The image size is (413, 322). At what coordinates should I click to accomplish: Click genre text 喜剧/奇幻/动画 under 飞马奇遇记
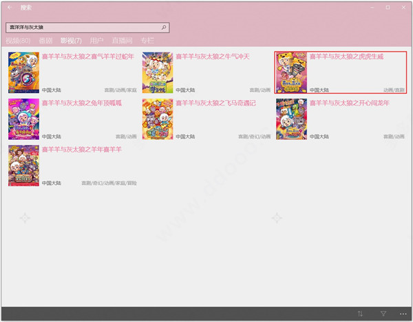(255, 137)
